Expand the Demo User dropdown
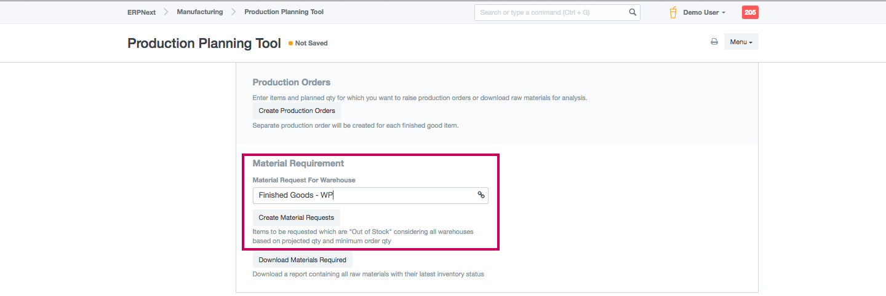 pyautogui.click(x=704, y=12)
